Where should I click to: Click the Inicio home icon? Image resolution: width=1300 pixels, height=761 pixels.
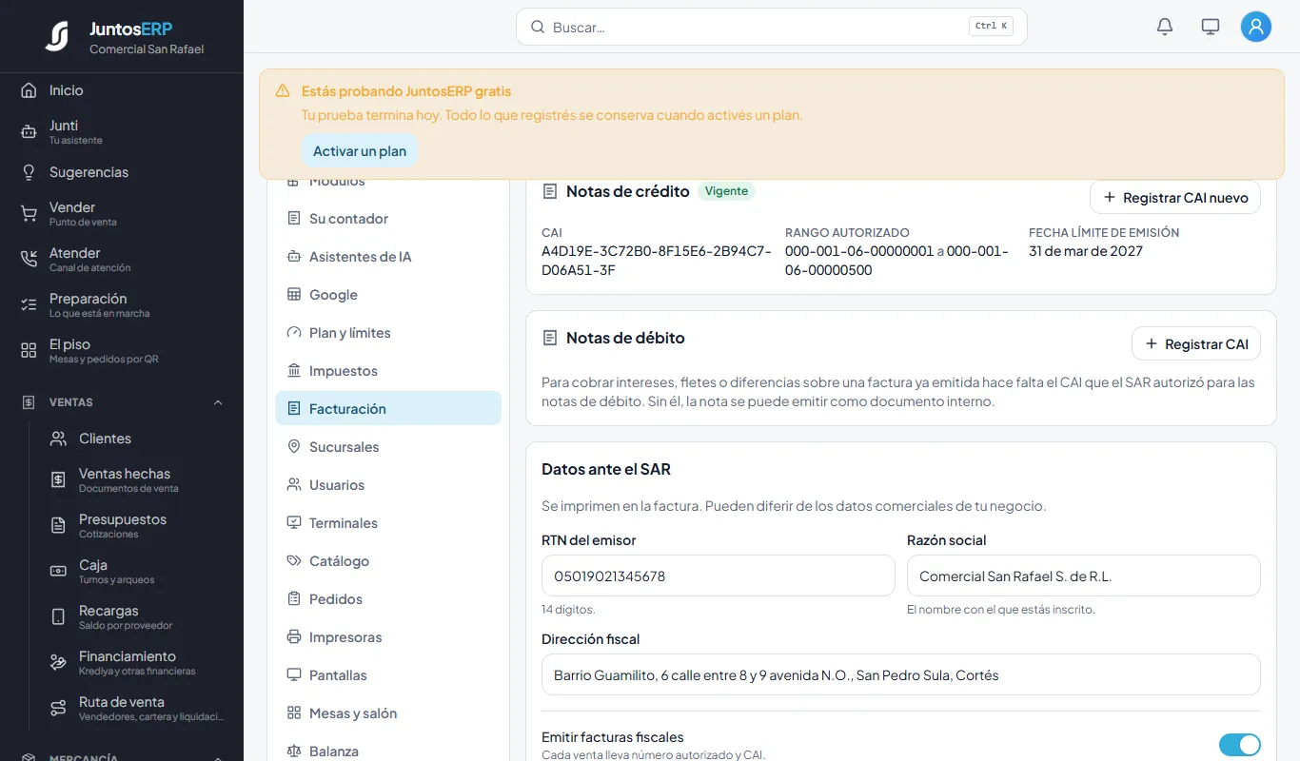29,90
